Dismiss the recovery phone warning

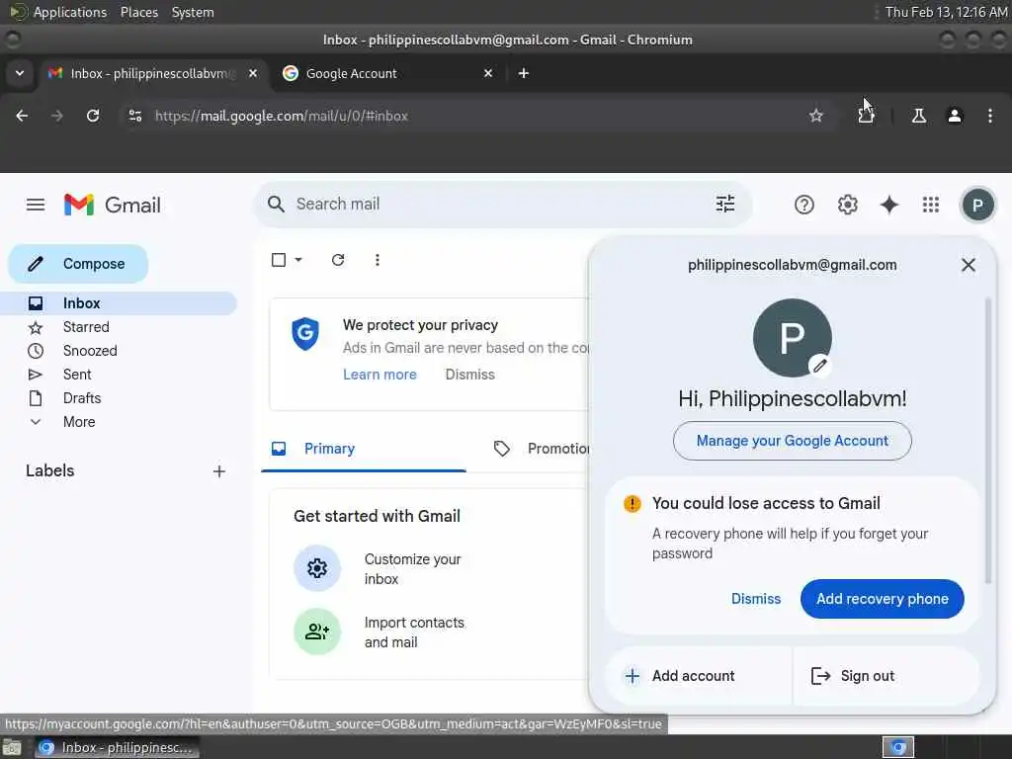(755, 599)
